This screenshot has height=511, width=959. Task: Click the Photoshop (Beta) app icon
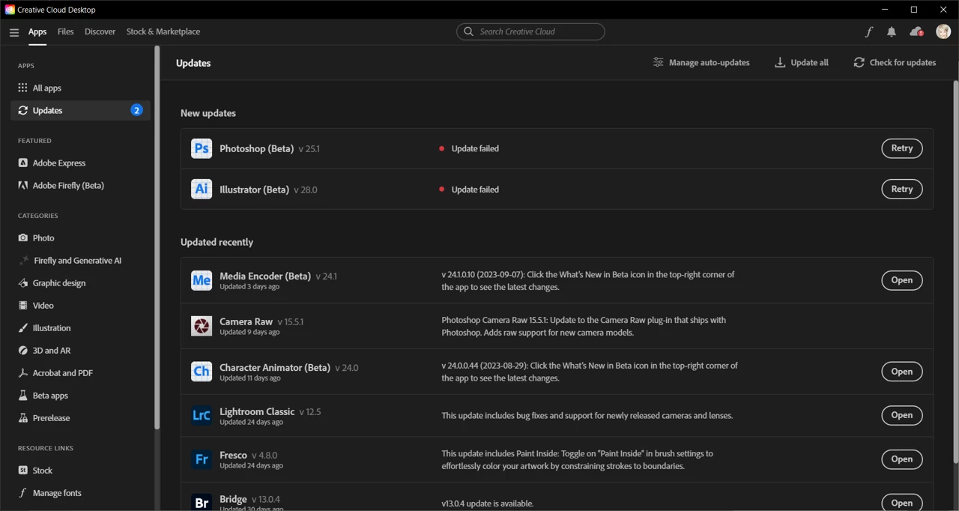tap(202, 148)
